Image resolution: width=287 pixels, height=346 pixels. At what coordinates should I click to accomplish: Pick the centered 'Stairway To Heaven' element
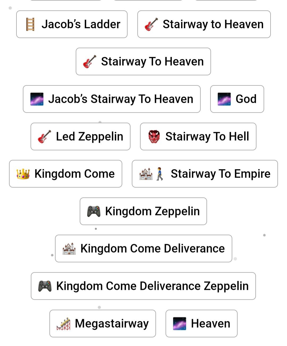152,61
